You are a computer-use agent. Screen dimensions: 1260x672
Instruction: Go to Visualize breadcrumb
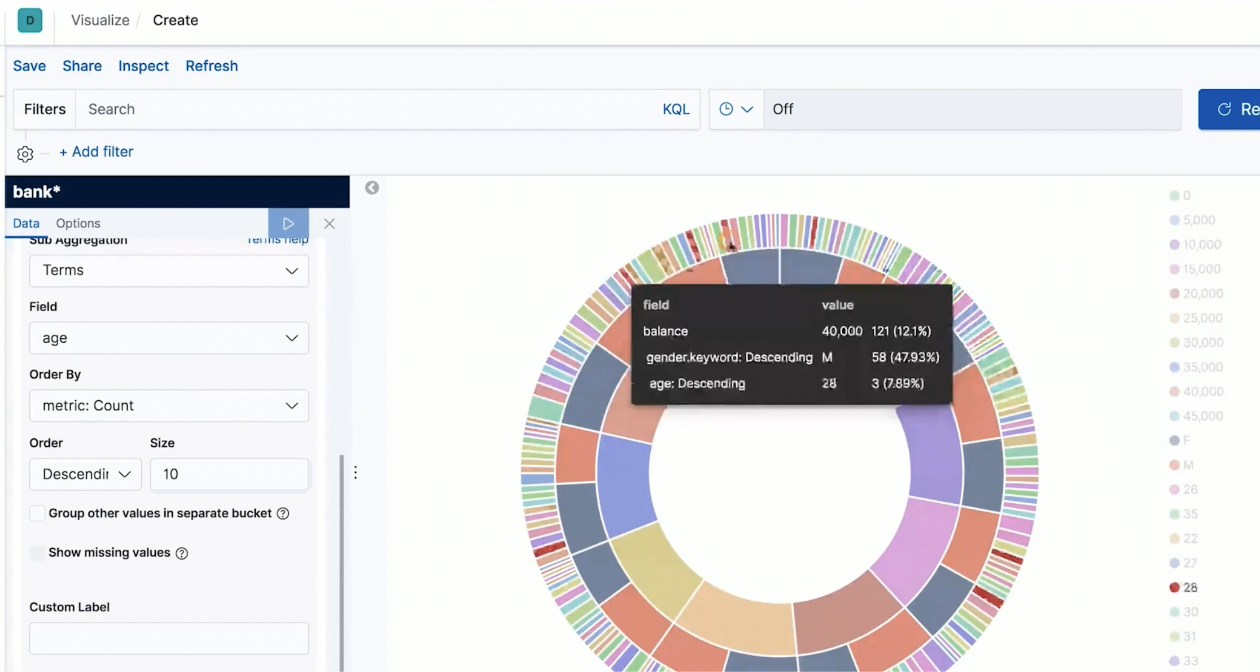coord(100,20)
